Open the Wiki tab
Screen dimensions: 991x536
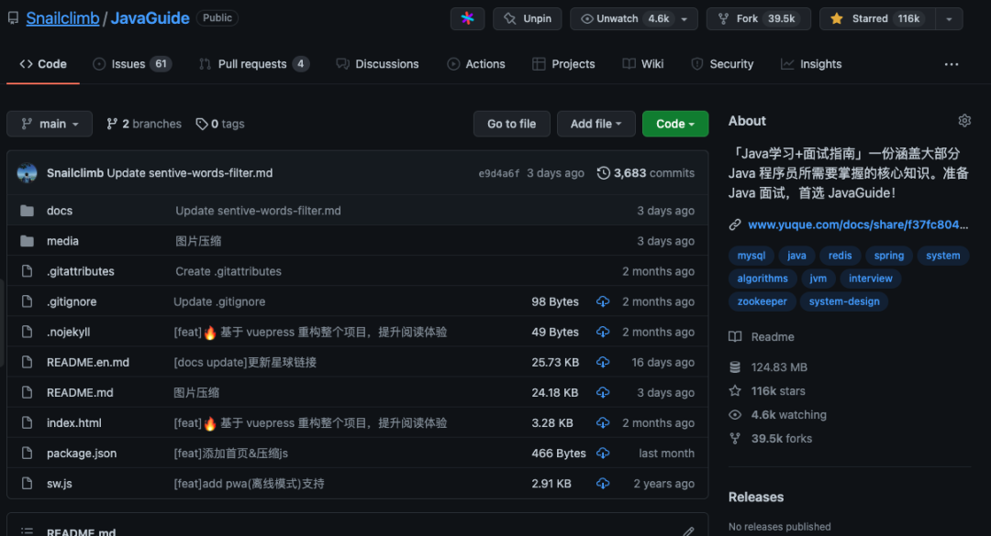tap(642, 64)
